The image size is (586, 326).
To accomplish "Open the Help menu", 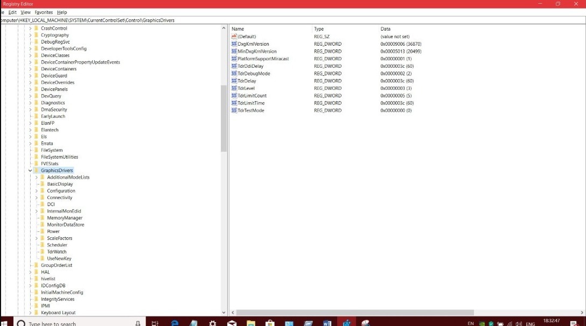I will (62, 12).
